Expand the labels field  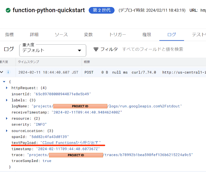7,100
